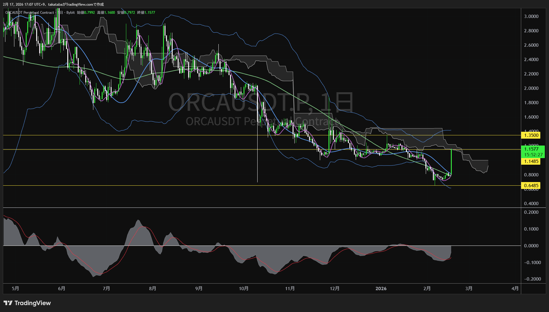The image size is (549, 312).
Task: Click the TradingView.com creation timestamp text
Action: click(x=53, y=4)
